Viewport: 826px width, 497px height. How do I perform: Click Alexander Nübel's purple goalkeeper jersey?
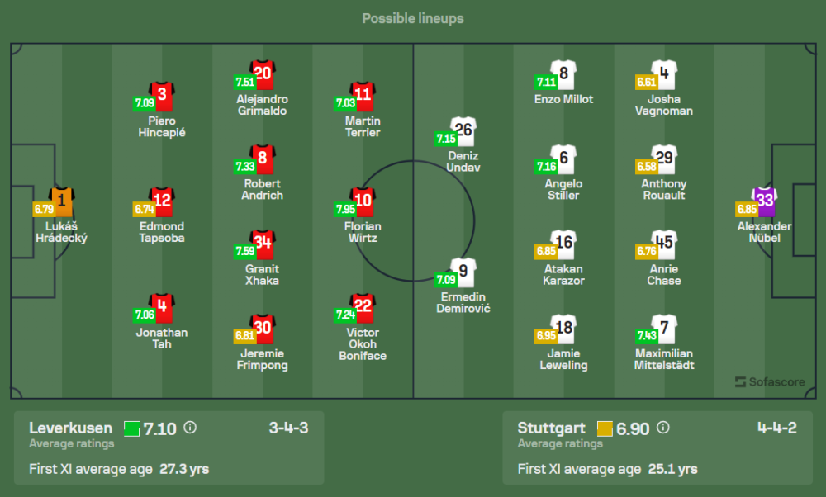coord(765,200)
